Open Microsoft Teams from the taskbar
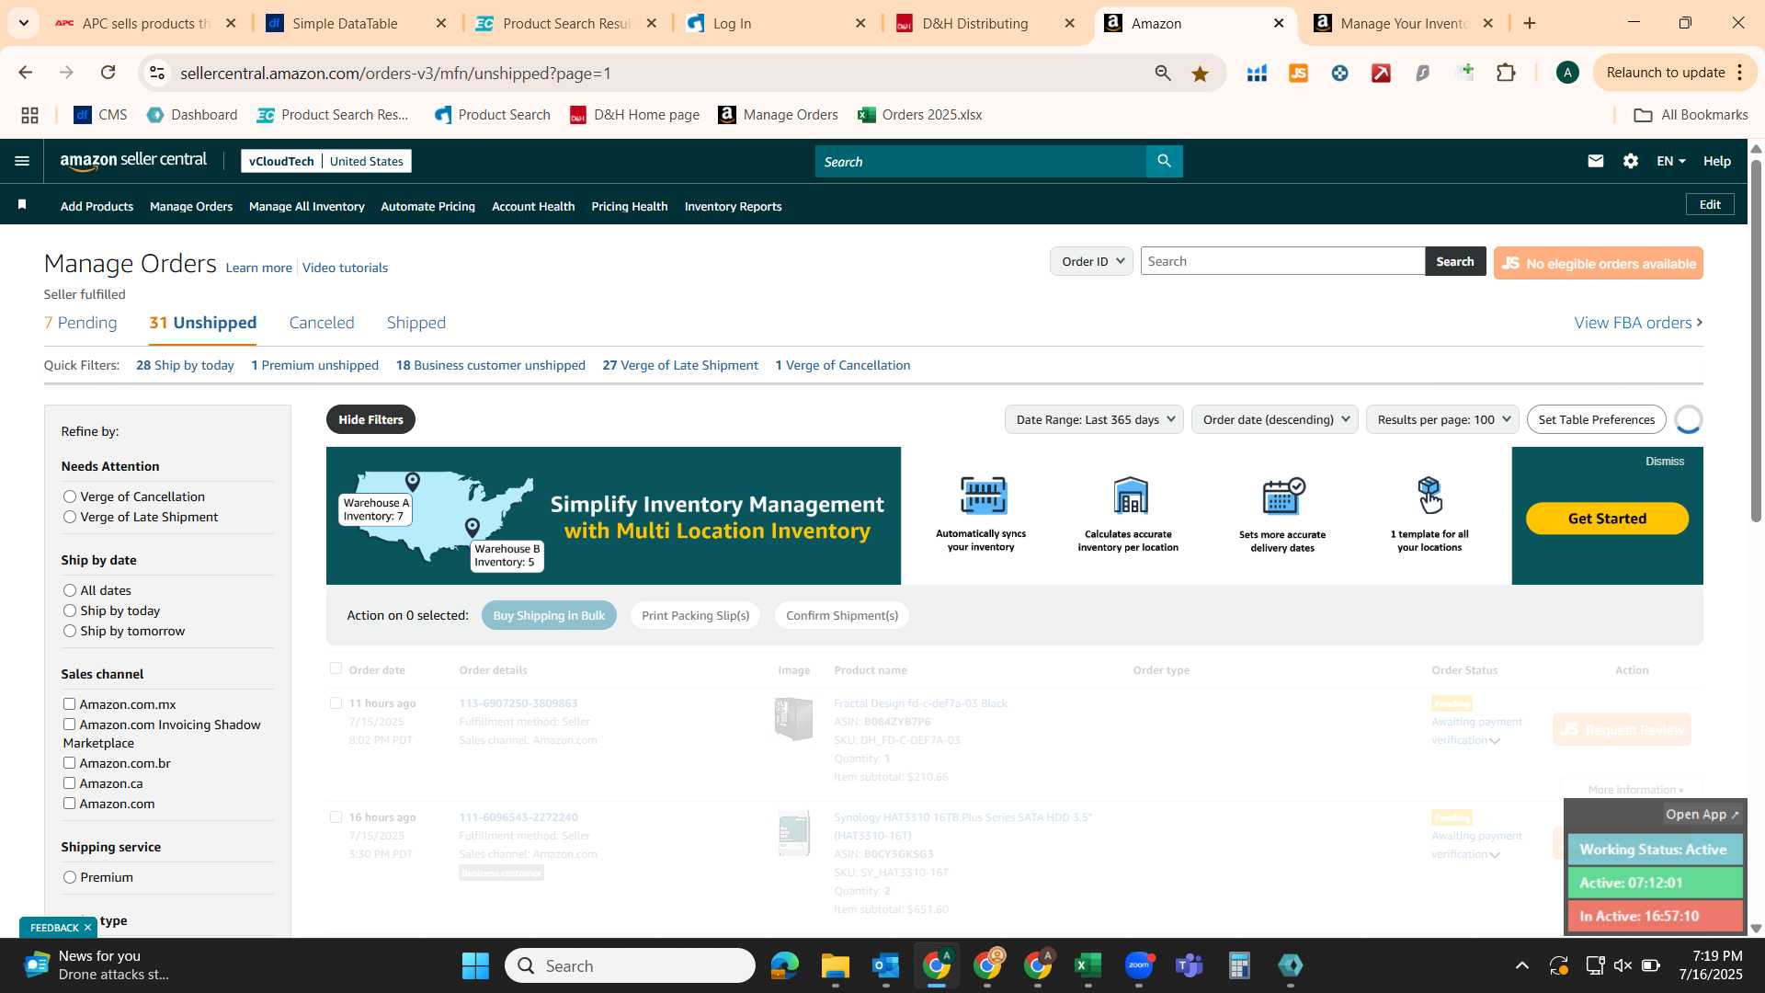 tap(1189, 965)
